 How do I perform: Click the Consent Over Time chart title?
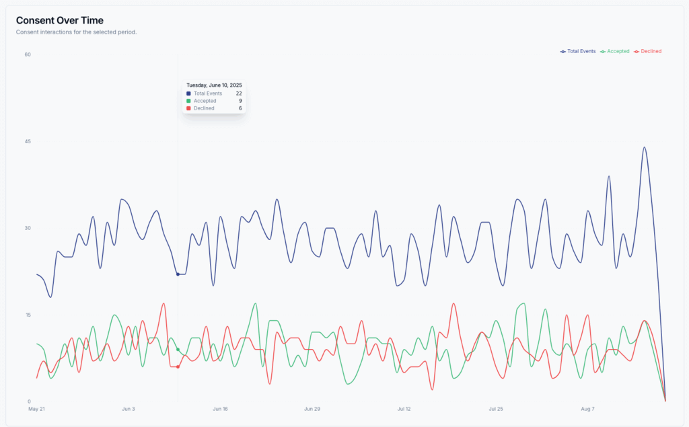coord(60,21)
